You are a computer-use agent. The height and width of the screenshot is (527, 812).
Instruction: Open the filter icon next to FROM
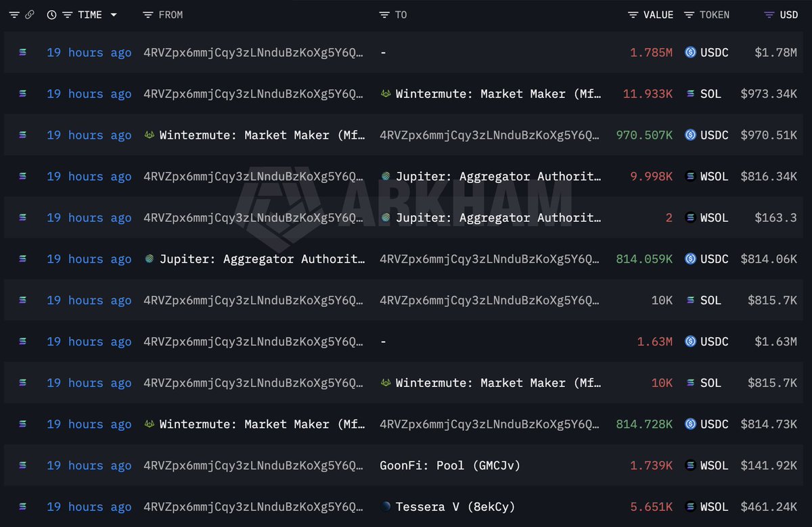click(x=148, y=15)
